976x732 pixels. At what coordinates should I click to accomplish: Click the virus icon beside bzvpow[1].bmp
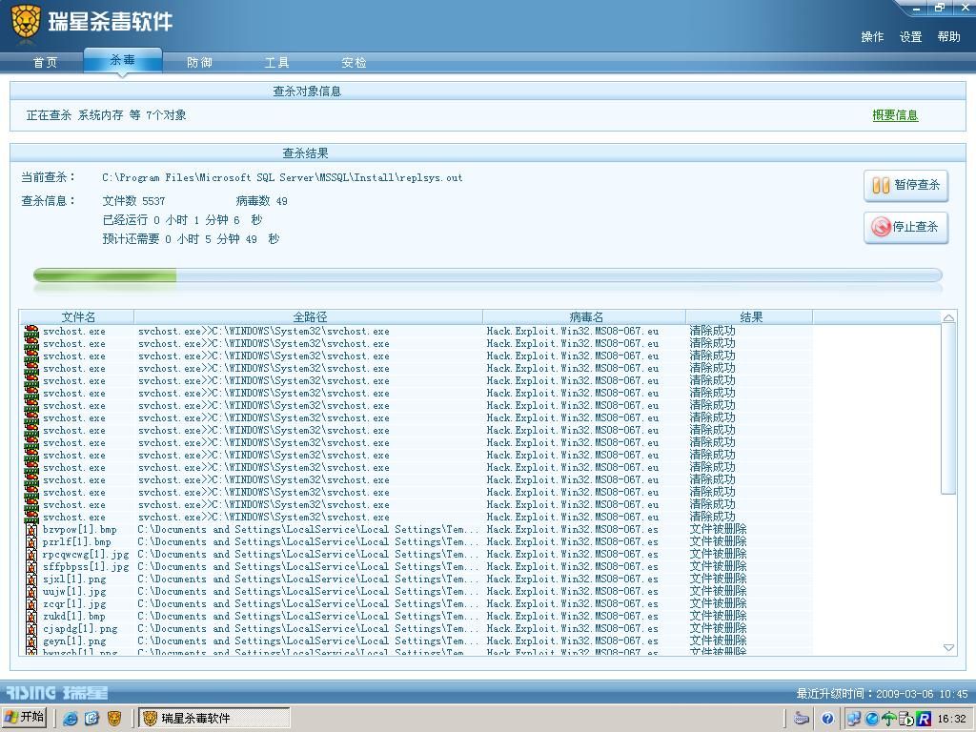(x=31, y=530)
